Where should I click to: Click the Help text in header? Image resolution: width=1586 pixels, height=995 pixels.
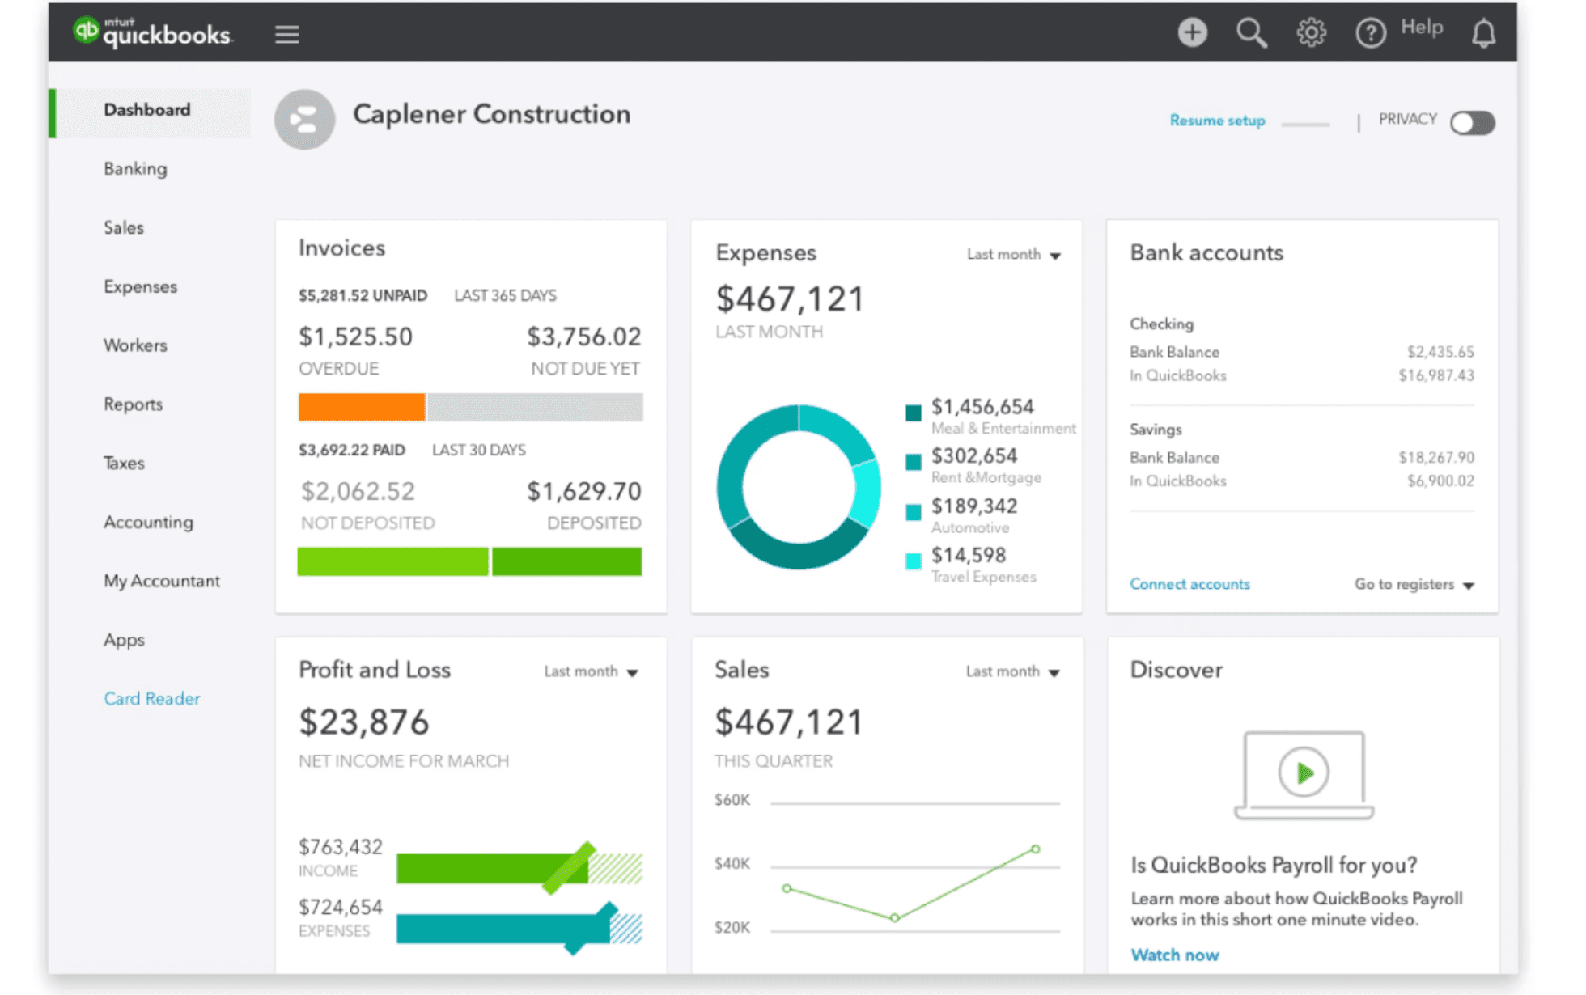1422,28
